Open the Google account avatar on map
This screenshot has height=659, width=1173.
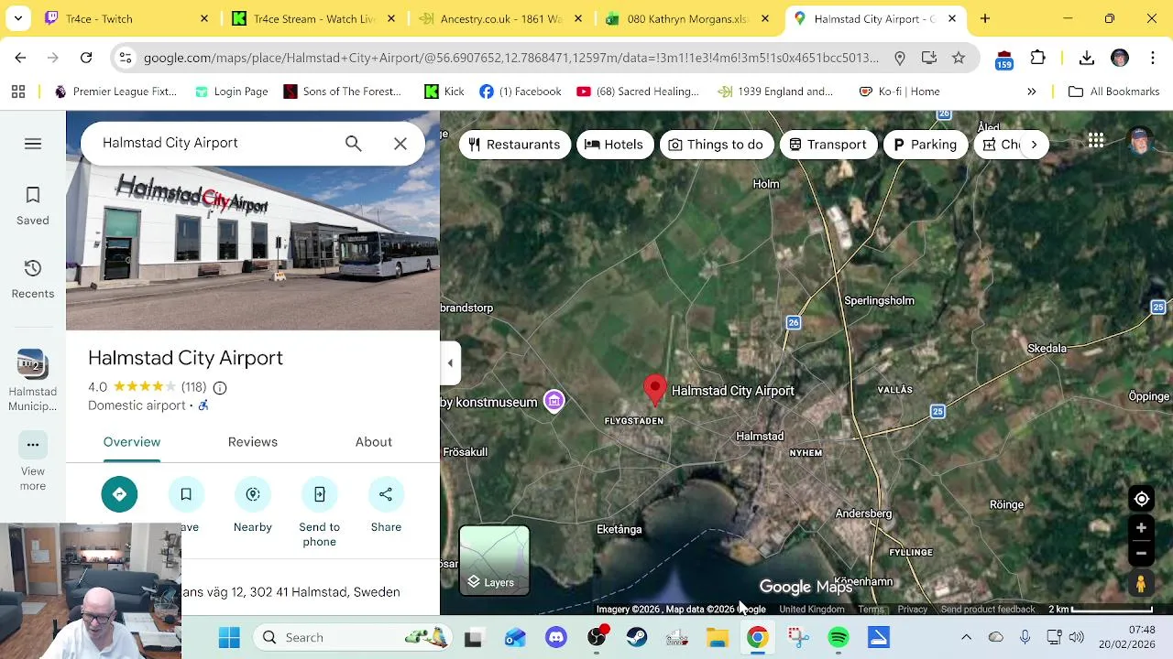point(1140,141)
